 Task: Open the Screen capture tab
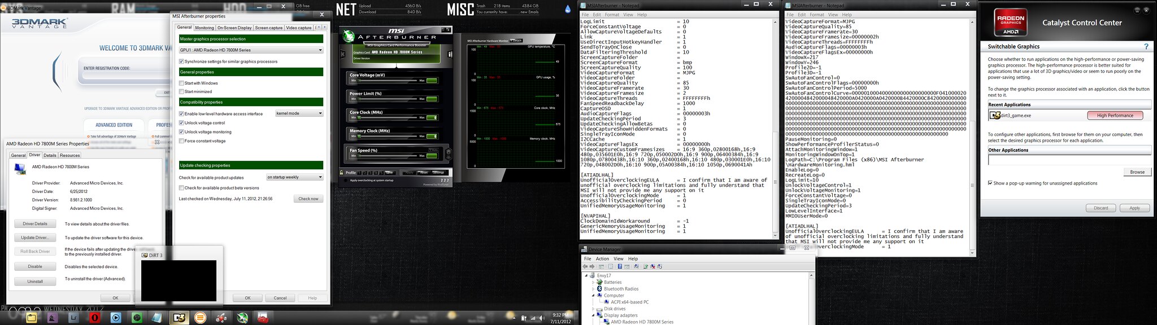(x=269, y=28)
